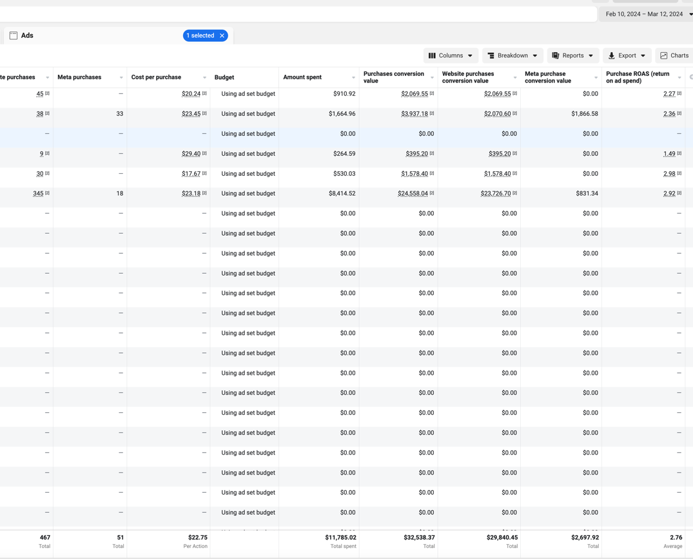Clear the '1 selected' filter with X
The height and width of the screenshot is (559, 693).
[x=222, y=35]
